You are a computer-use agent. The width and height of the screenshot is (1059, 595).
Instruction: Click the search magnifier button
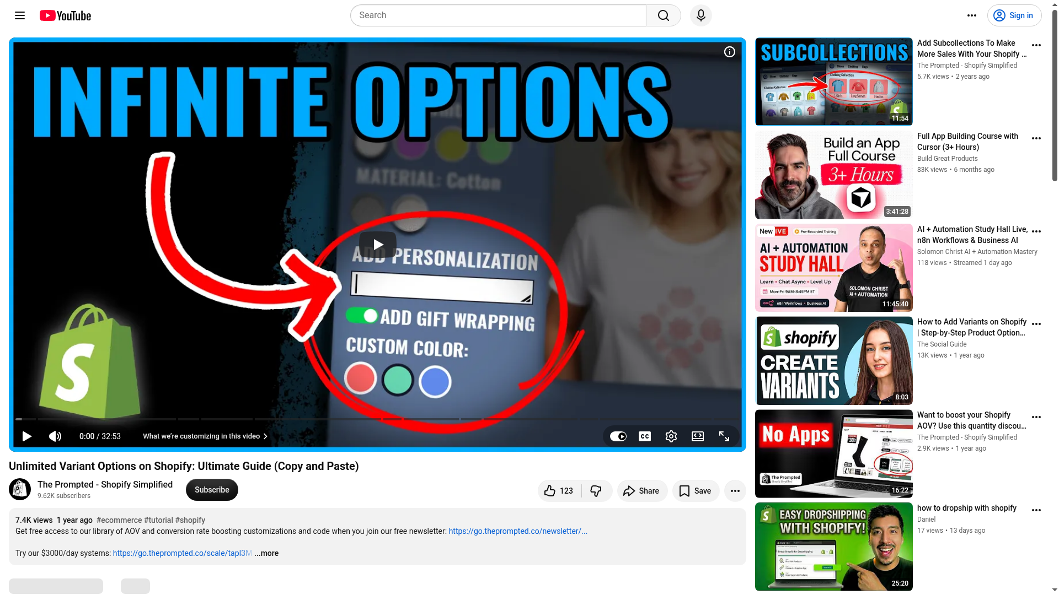click(x=664, y=15)
